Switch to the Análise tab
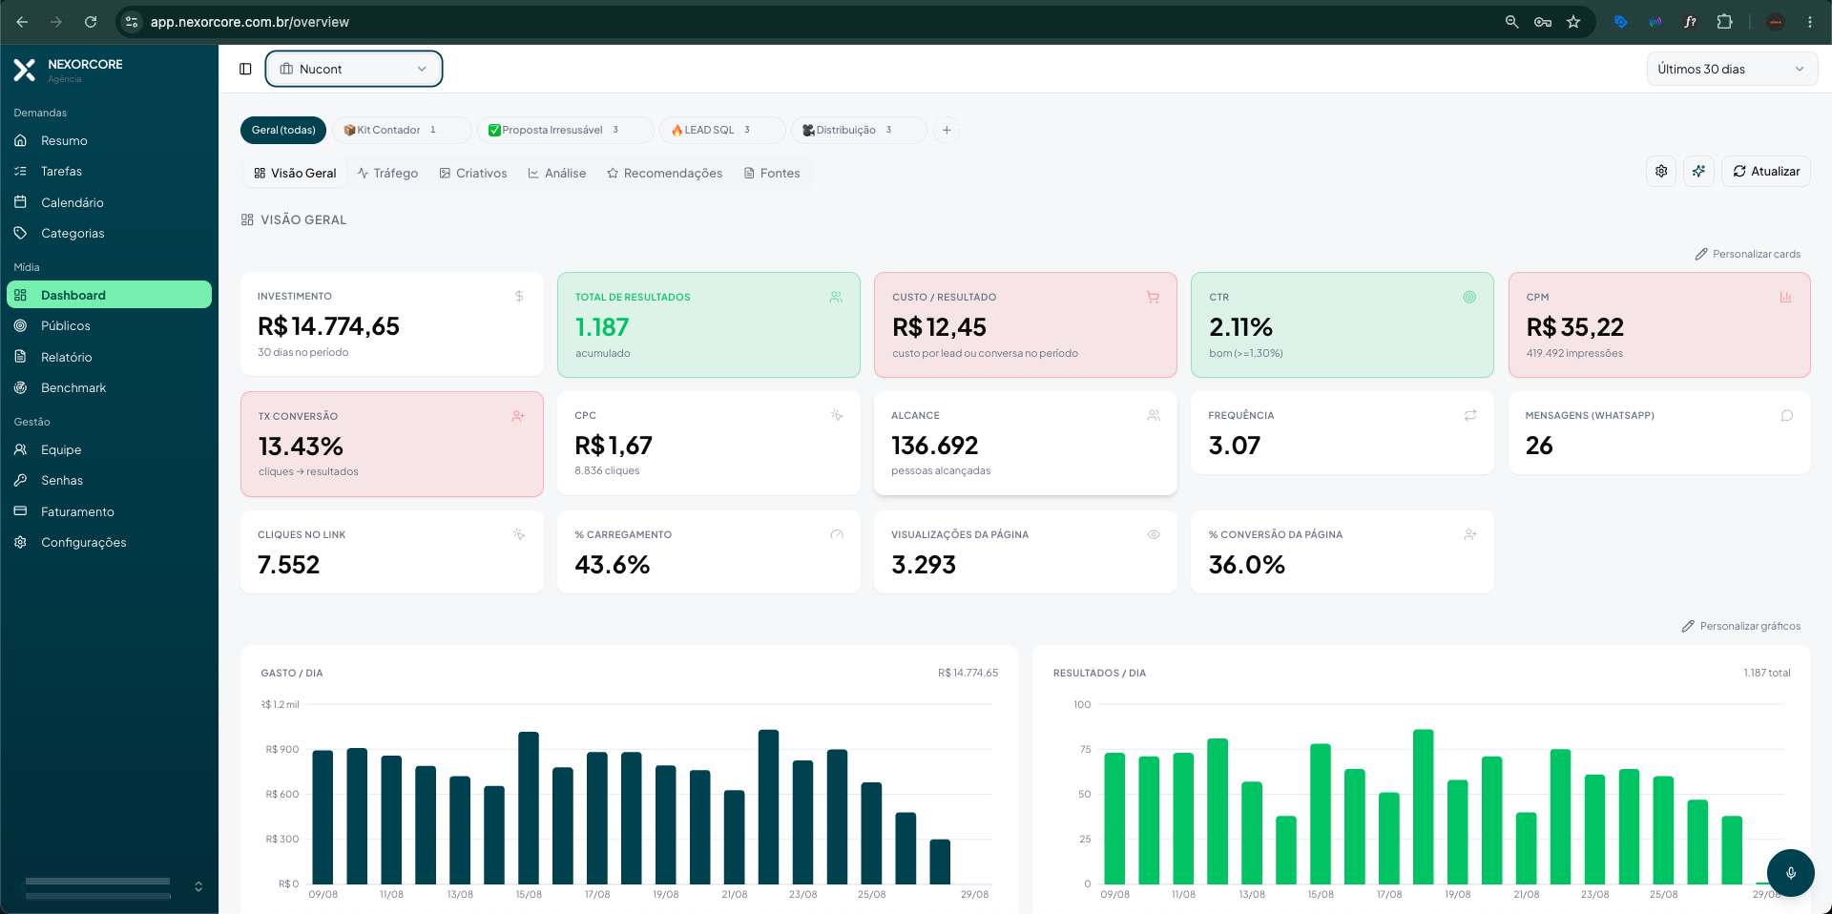Screen dimensions: 1832x914 (557, 173)
